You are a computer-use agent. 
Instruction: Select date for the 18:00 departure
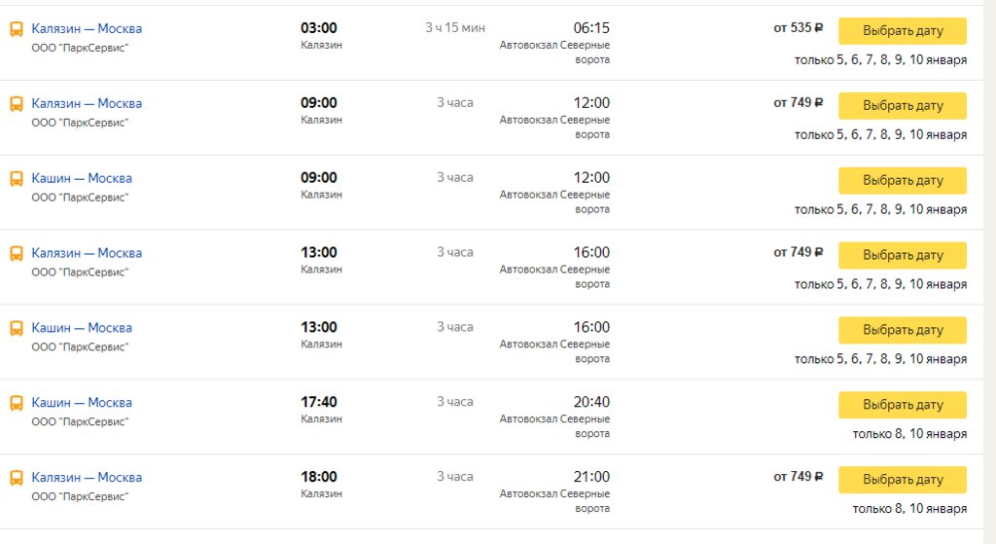click(x=903, y=480)
